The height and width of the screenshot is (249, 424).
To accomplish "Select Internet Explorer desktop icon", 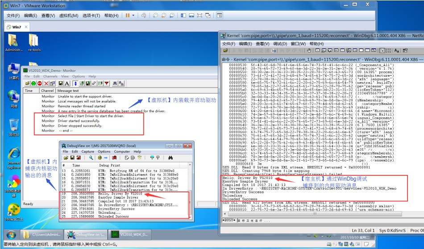I will pyautogui.click(x=14, y=159).
